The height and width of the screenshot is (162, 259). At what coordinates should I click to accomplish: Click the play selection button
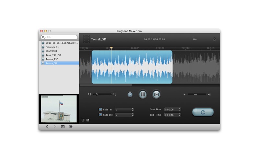point(156,94)
